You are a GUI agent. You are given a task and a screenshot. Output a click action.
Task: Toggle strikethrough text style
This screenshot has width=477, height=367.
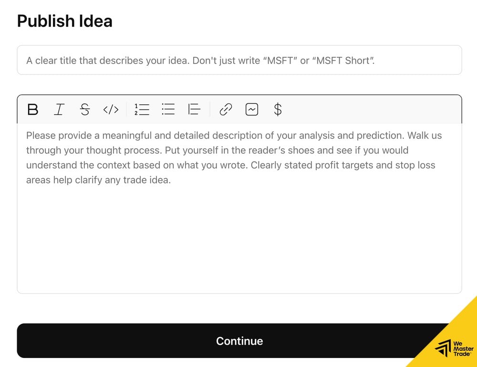coord(84,110)
